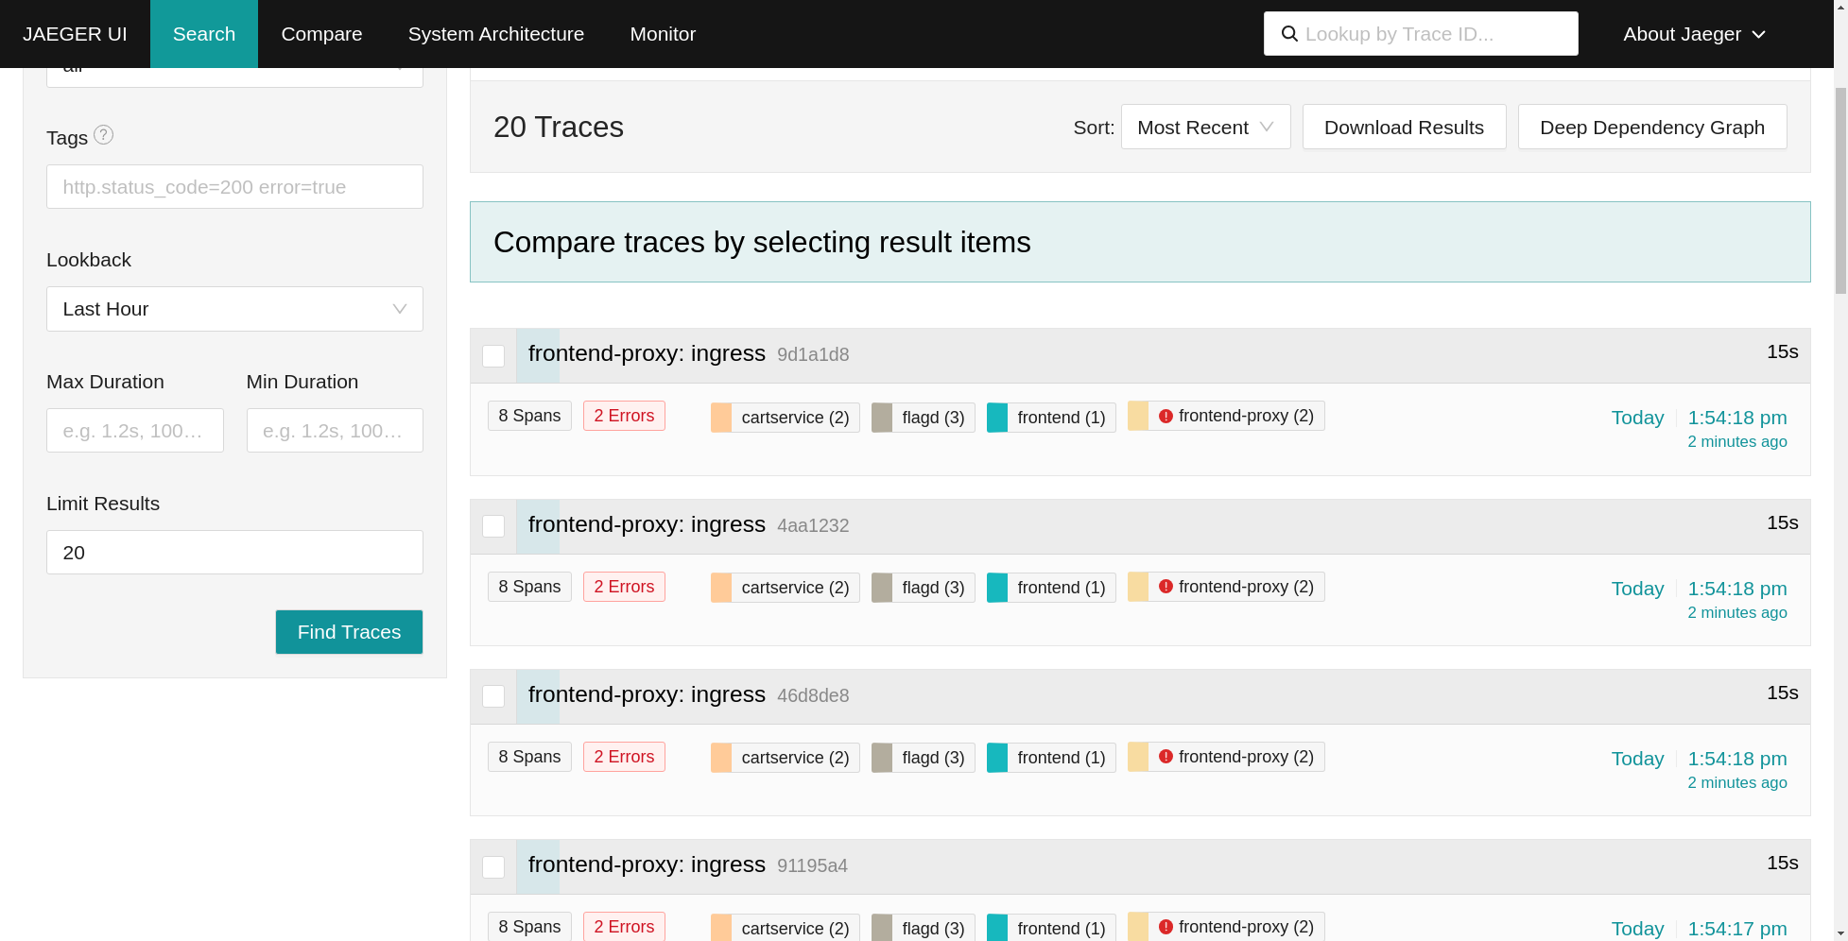Check trace 46d8de8 for comparison

[x=492, y=696]
